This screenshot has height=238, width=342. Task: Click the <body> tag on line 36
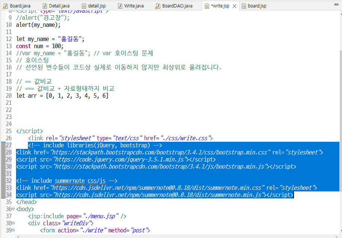click(x=25, y=209)
